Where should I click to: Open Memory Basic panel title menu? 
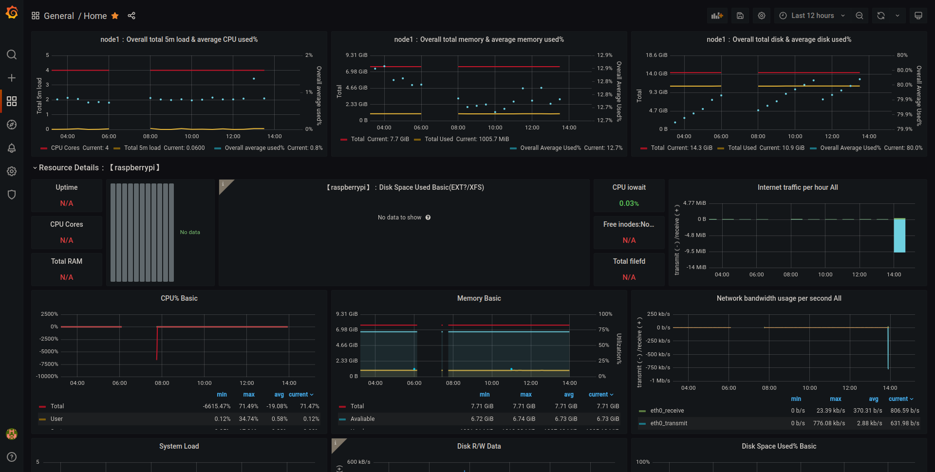click(x=479, y=298)
